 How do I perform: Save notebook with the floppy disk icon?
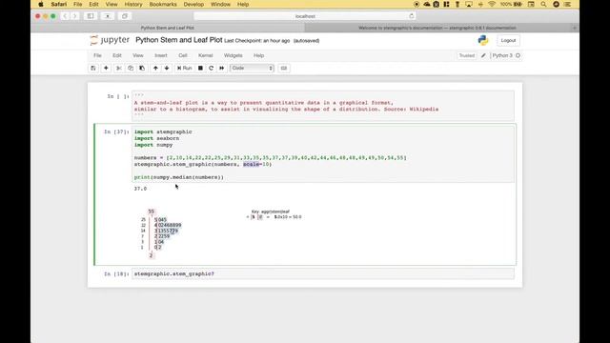point(93,68)
